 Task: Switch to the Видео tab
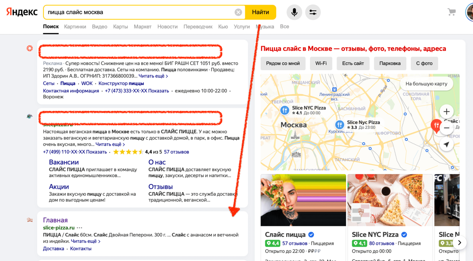pos(100,27)
